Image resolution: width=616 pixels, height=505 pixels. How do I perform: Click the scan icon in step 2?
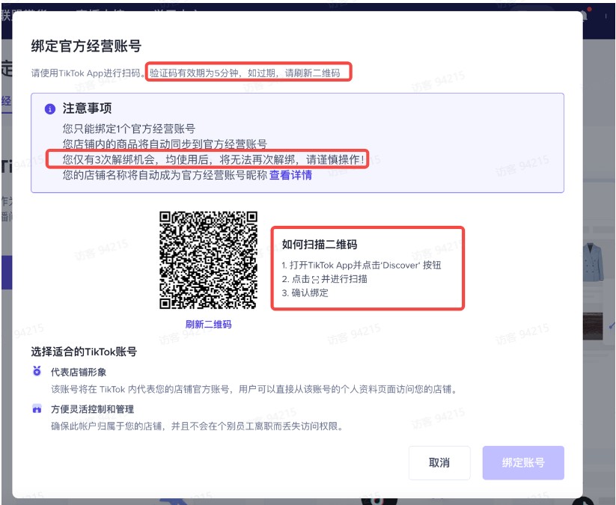click(x=315, y=279)
